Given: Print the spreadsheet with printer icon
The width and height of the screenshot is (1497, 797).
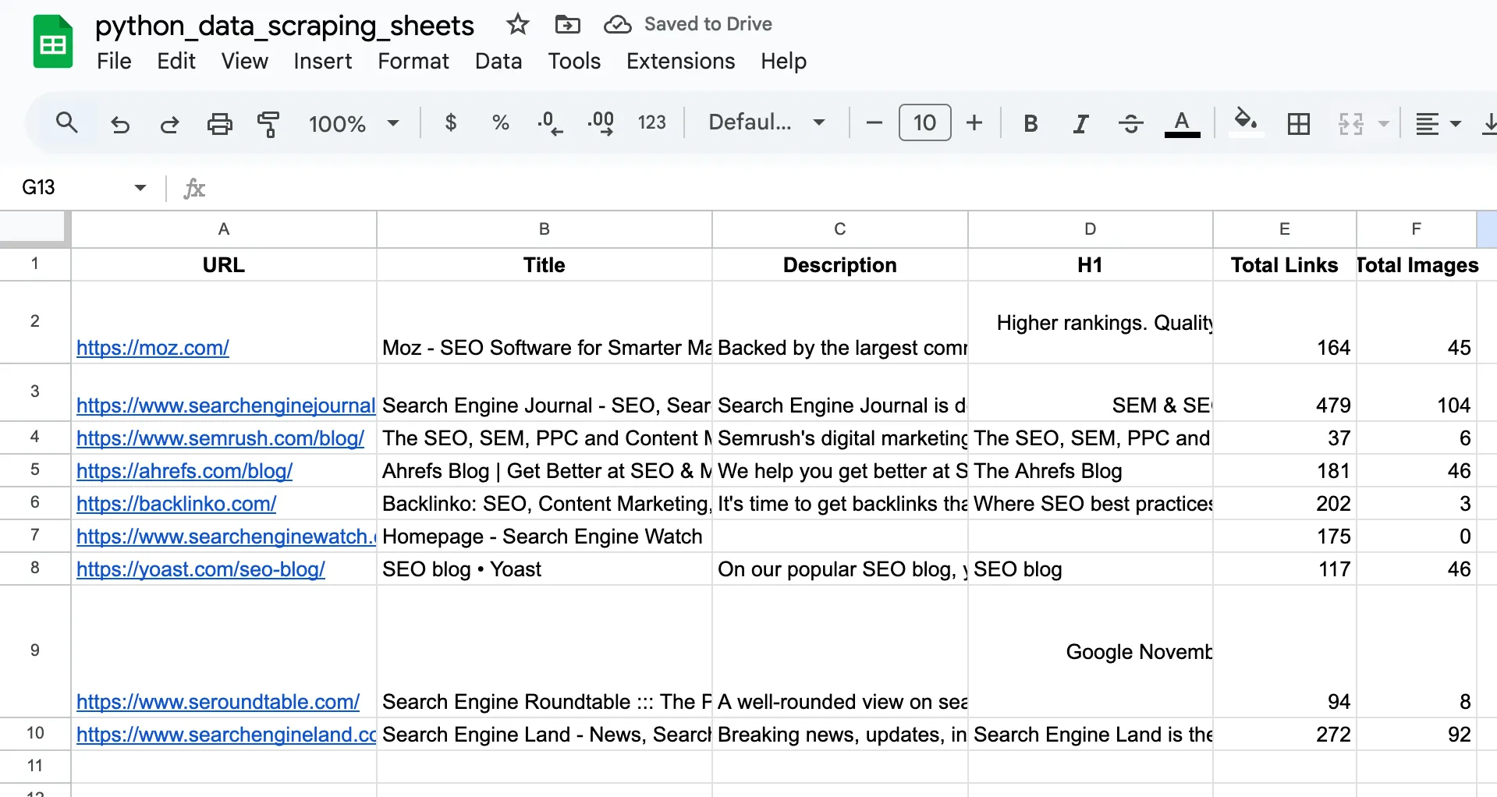Looking at the screenshot, I should [x=219, y=123].
